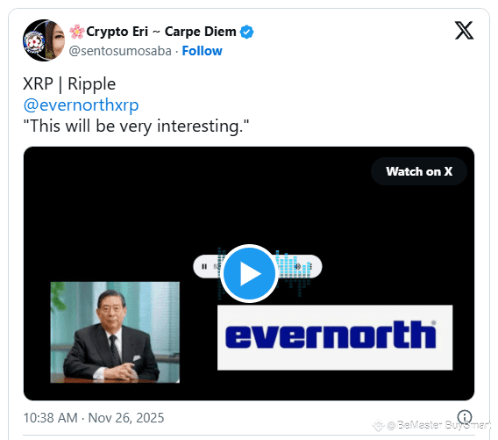Open the 10:38 AM Nov 26, 2025 timestamp
The height and width of the screenshot is (440, 498).
coord(94,418)
